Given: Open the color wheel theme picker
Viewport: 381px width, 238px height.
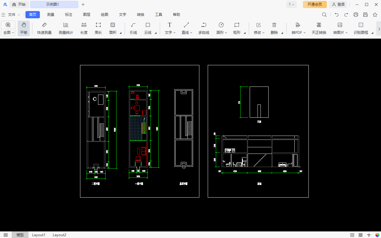Looking at the screenshot, I should coord(377,235).
